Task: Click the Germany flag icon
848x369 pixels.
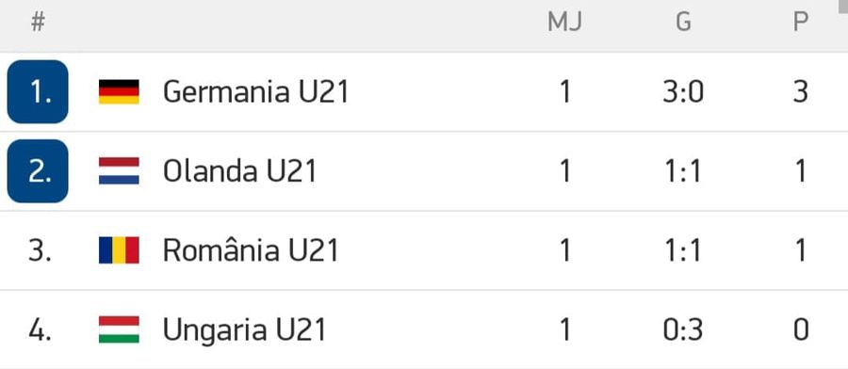Action: point(119,92)
